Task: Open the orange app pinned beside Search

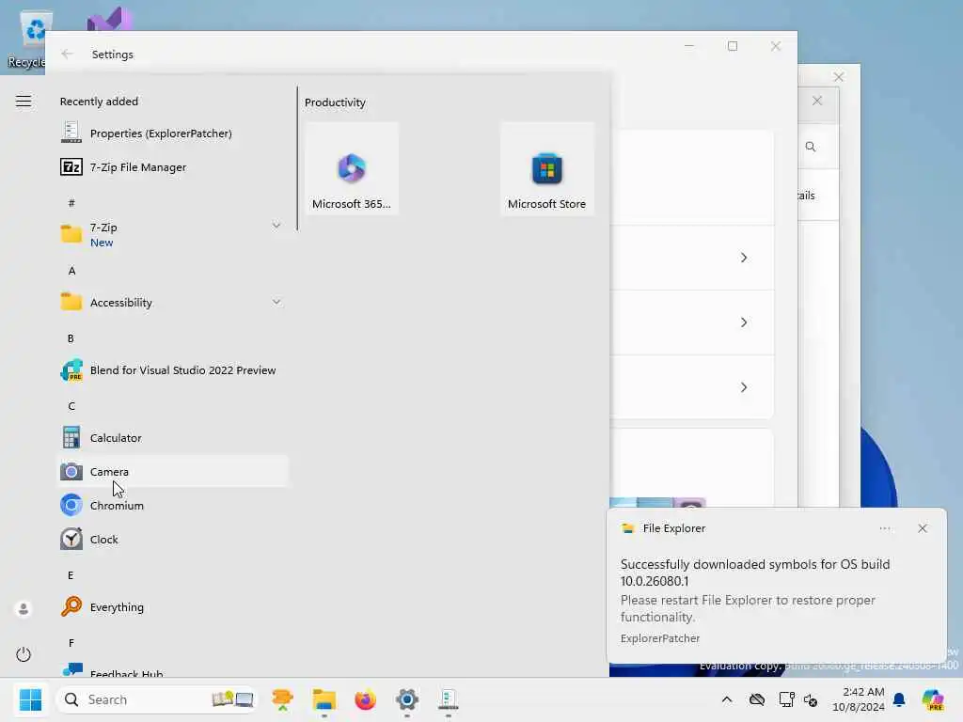Action: (282, 699)
